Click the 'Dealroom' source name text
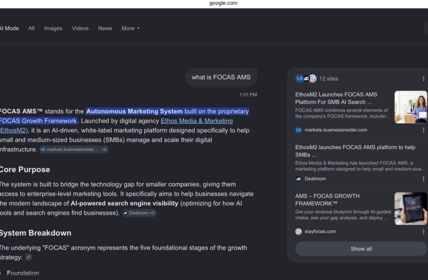 point(315,179)
